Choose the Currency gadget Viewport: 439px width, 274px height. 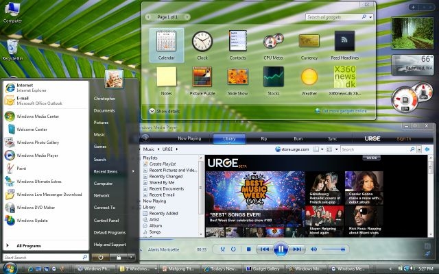(309, 45)
